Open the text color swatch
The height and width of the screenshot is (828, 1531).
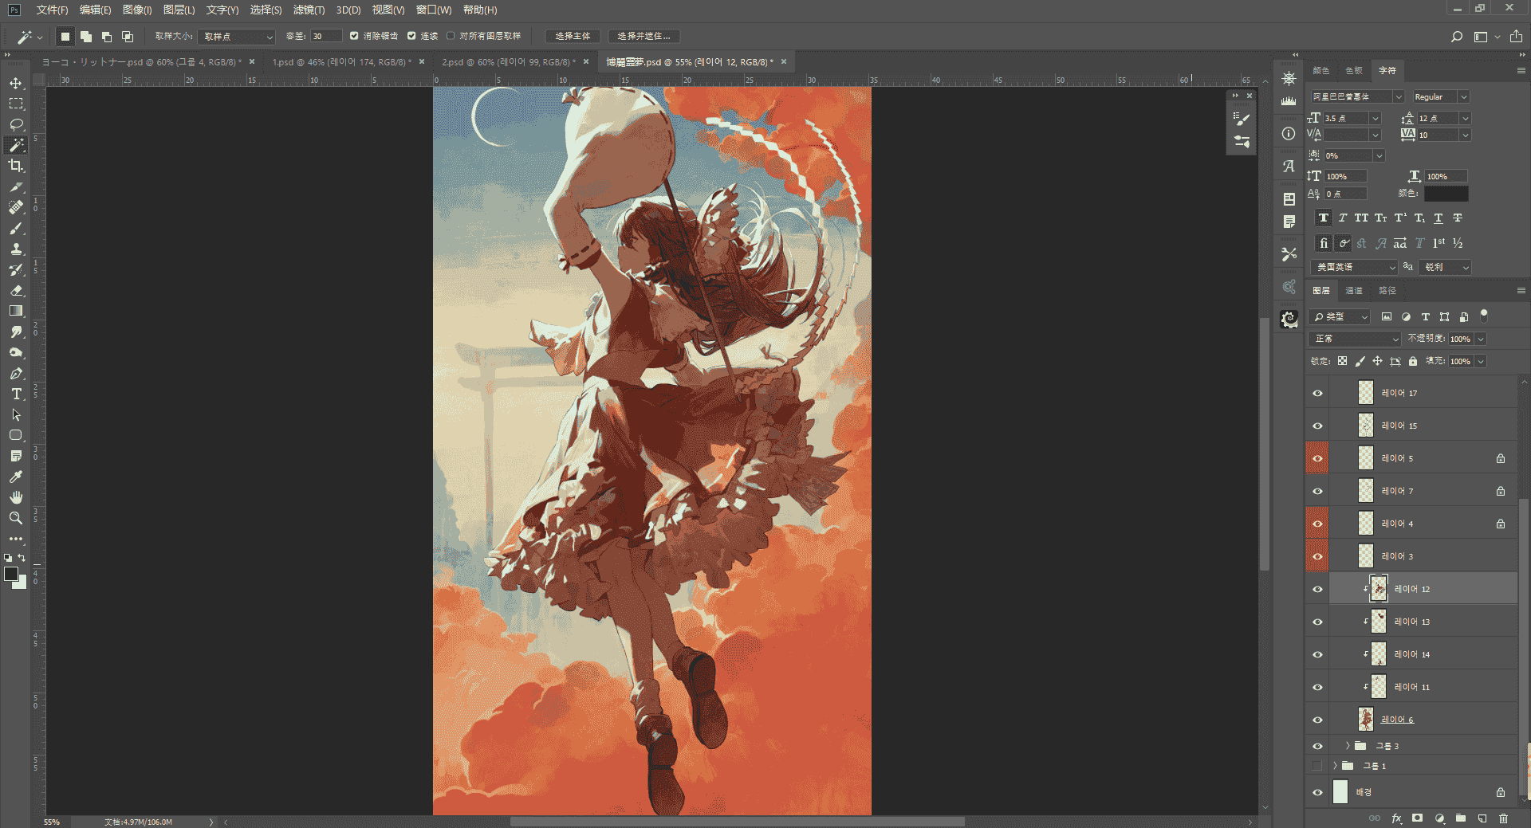tap(1446, 194)
